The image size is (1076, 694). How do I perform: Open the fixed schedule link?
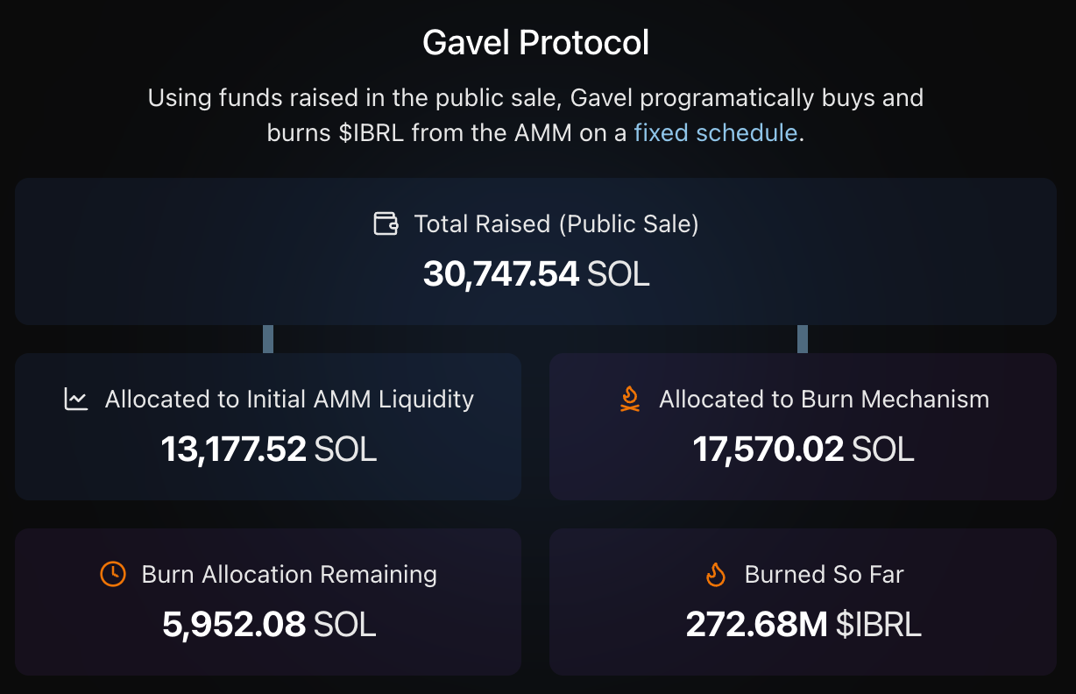pyautogui.click(x=715, y=132)
